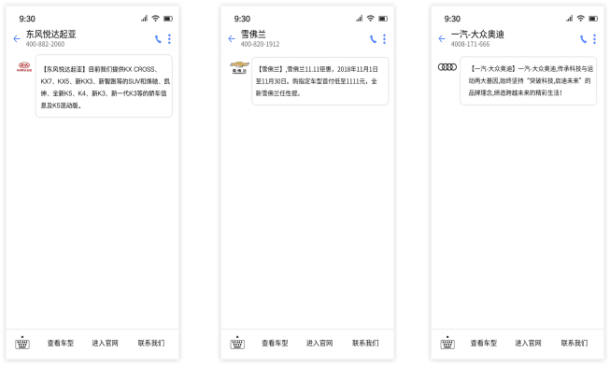The height and width of the screenshot is (366, 610).
Task: Tap the 东风悦达起亚 contact title
Action: 51,35
